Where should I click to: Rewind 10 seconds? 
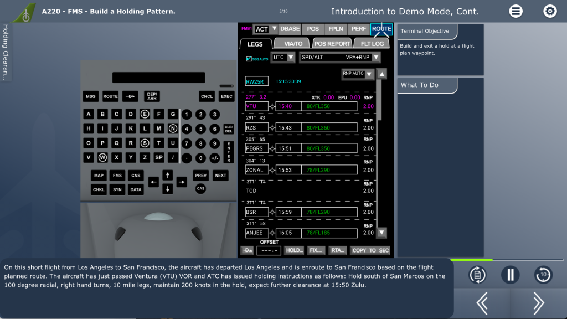point(543,275)
